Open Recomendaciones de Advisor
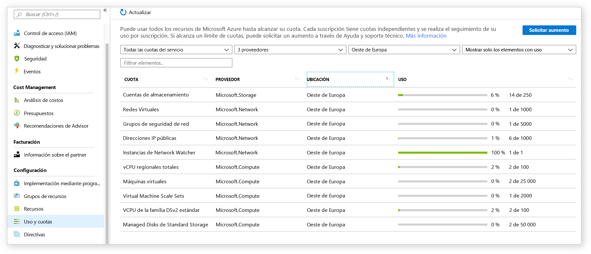This screenshot has width=591, height=254. coord(56,126)
